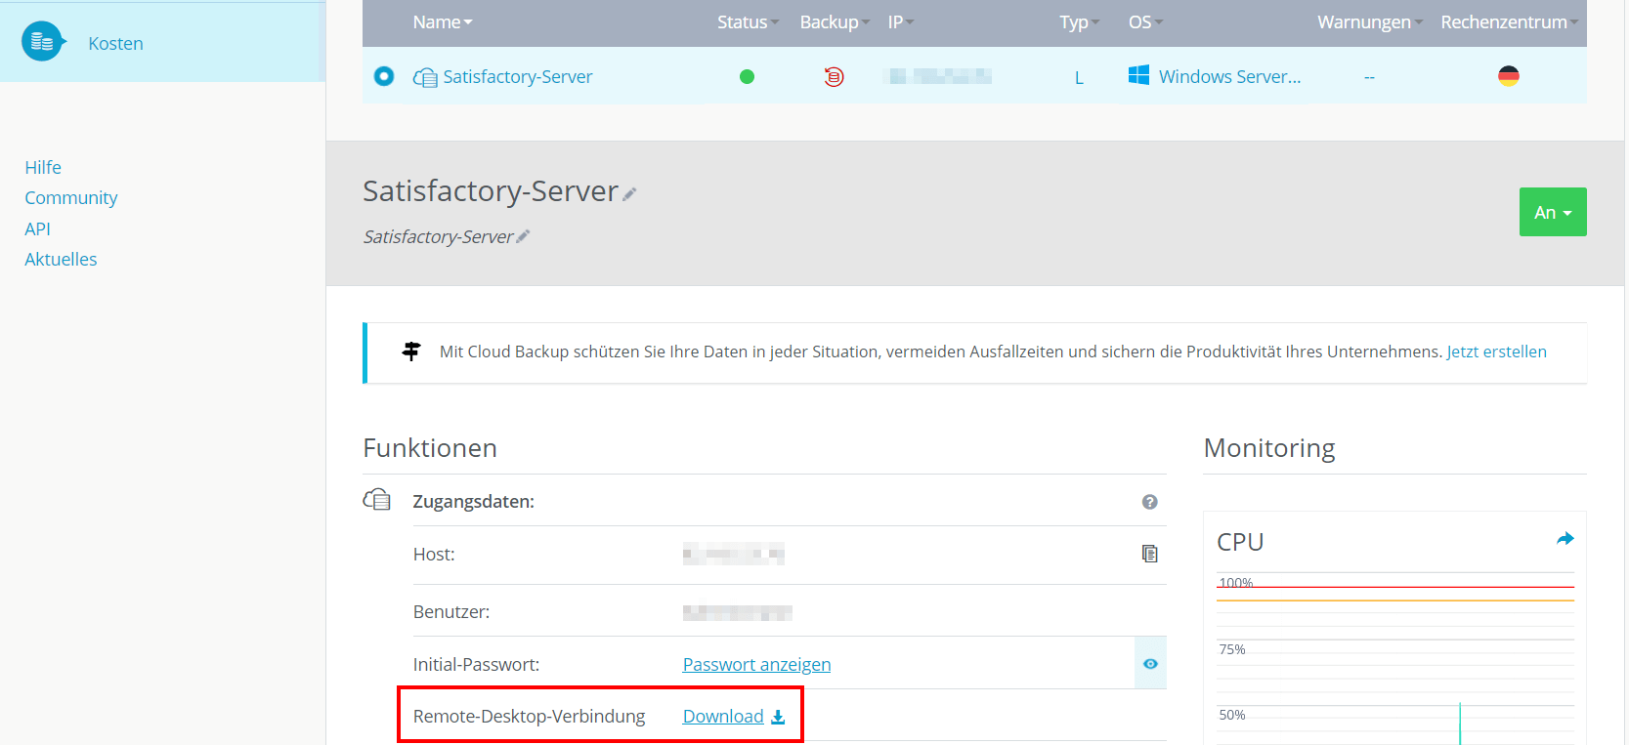The height and width of the screenshot is (745, 1629).
Task: Click the blurred IP address cell
Action: 938,76
